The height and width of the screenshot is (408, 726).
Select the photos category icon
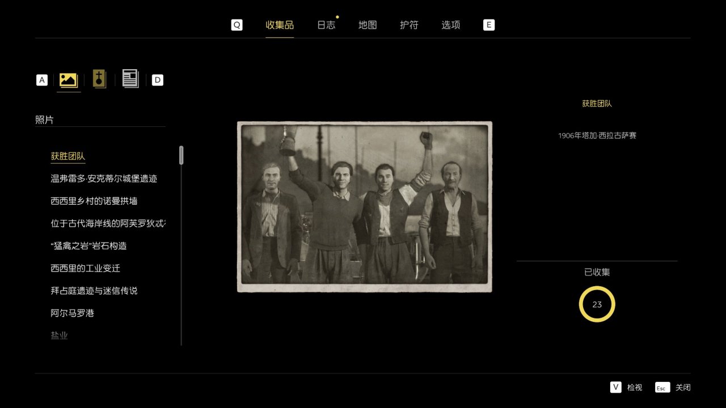click(69, 80)
